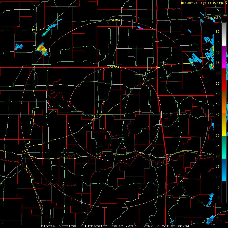Click the color scale value 65
The width and height of the screenshot is (228, 228).
(218, 63)
